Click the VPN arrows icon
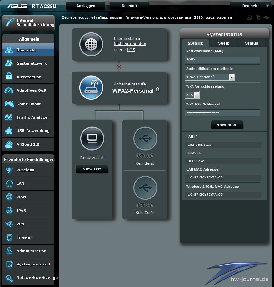This screenshot has width=274, height=287. 9,224
